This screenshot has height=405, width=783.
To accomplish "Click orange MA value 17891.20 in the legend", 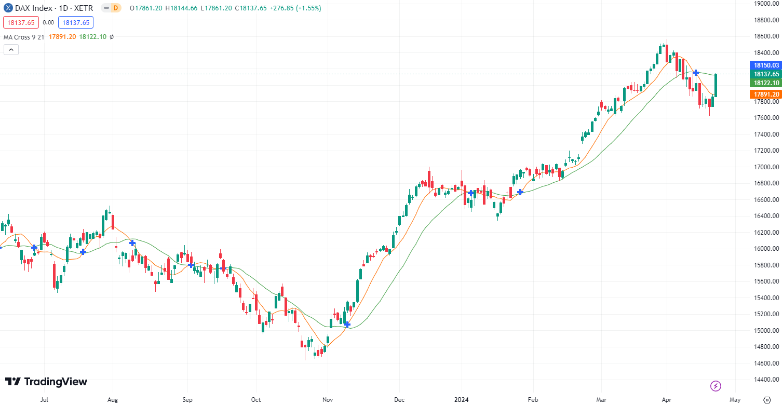I will coord(62,37).
